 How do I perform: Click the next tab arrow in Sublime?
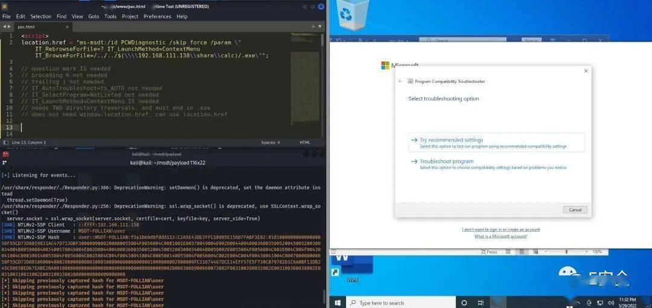9,27
